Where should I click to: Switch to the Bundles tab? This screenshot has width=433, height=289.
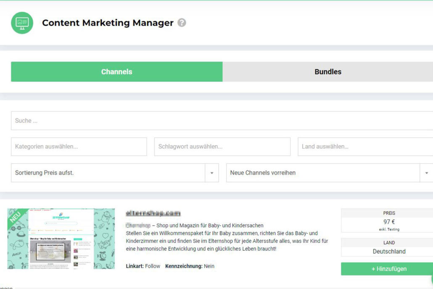click(327, 72)
